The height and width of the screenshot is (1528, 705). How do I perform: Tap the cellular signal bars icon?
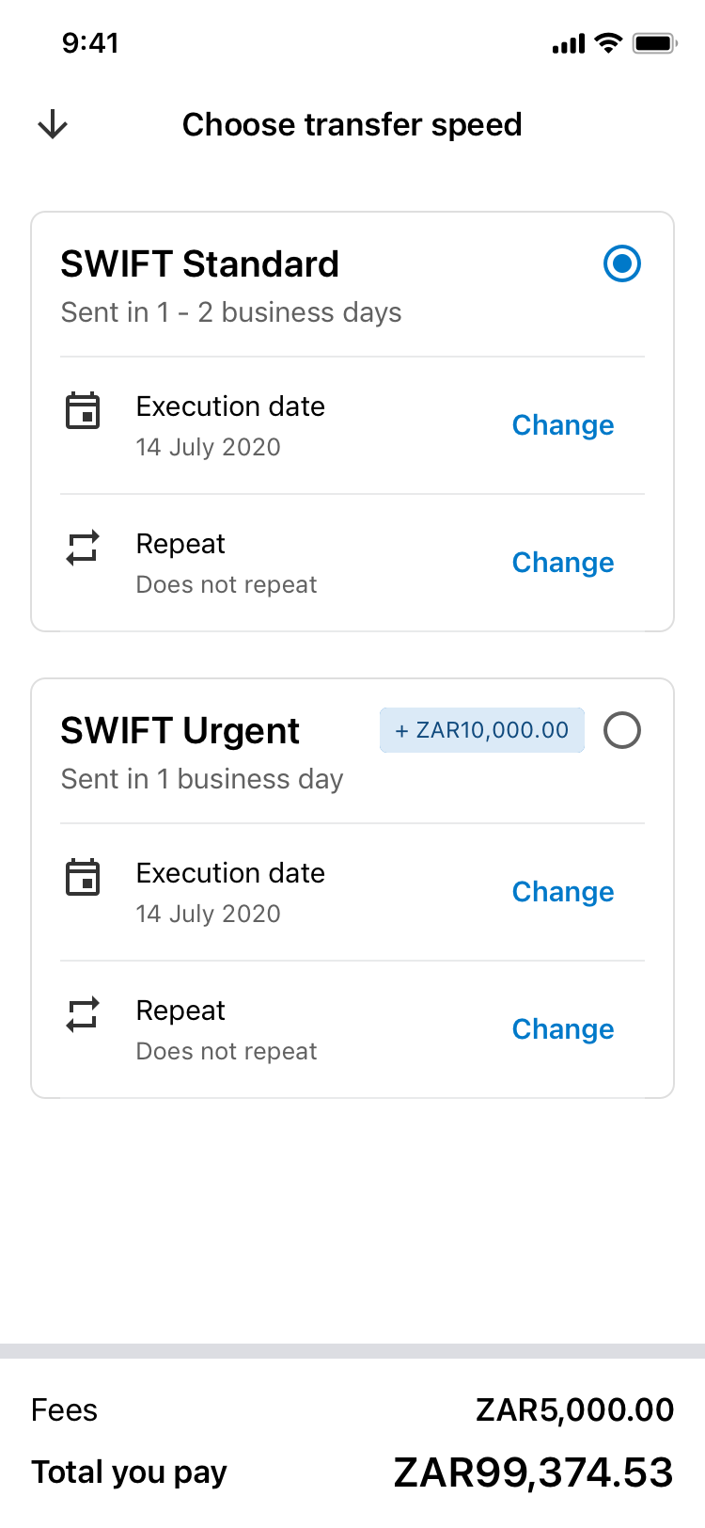pyautogui.click(x=569, y=43)
